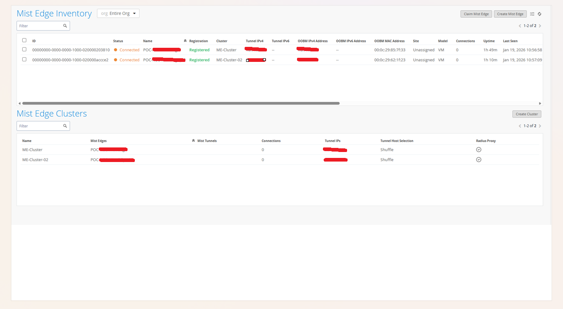Go to previous inventory page arrow

pyautogui.click(x=520, y=26)
